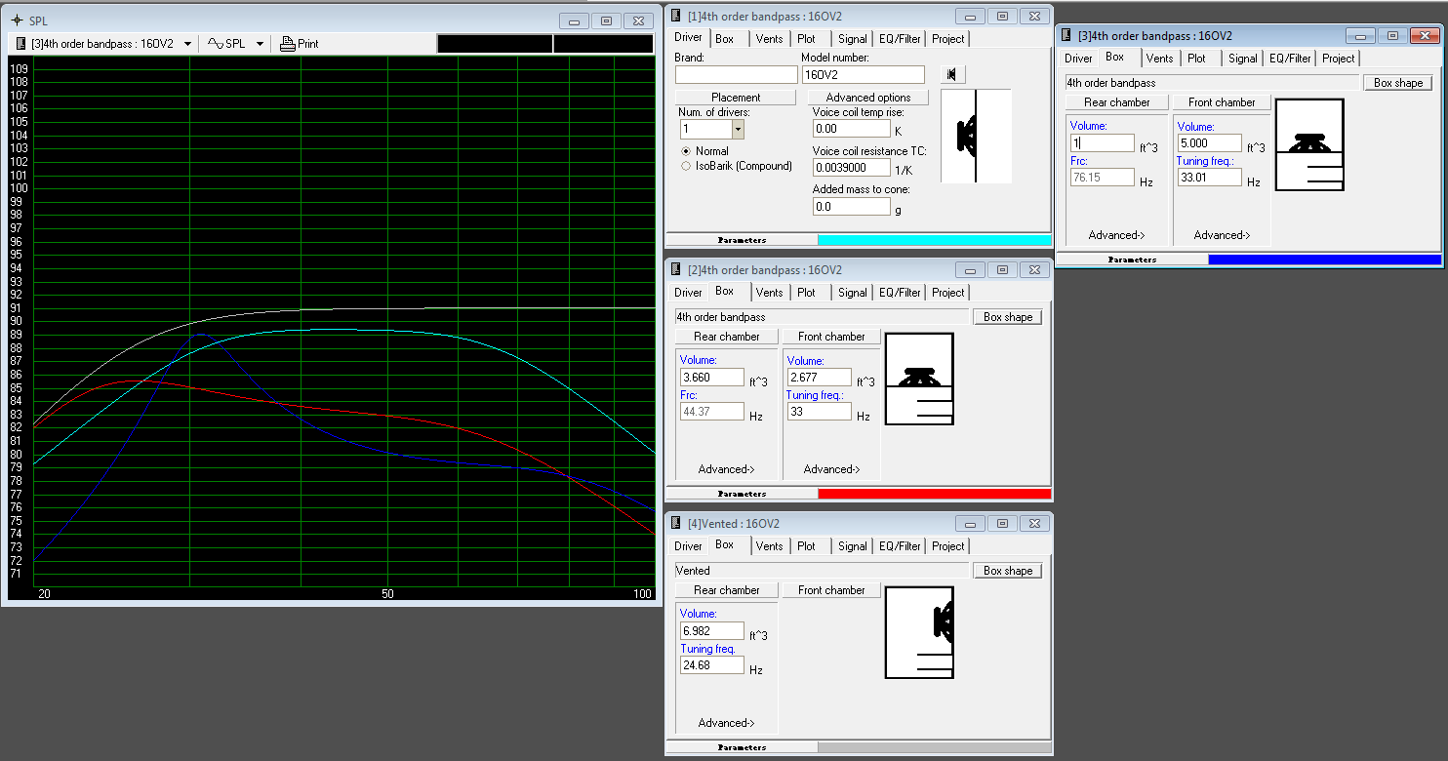Click the Brand input field
The height and width of the screenshot is (761, 1448).
coord(736,74)
